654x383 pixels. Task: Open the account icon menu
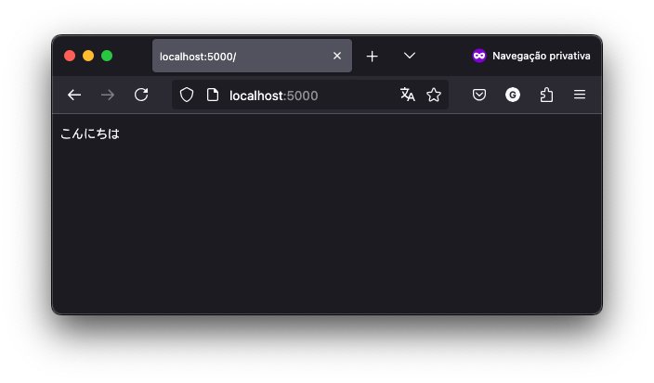513,95
